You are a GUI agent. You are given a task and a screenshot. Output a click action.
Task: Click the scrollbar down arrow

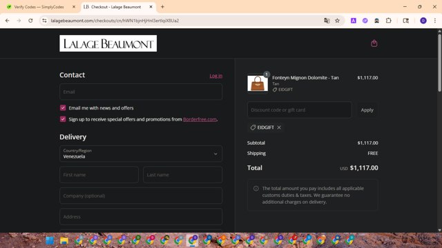(x=439, y=230)
